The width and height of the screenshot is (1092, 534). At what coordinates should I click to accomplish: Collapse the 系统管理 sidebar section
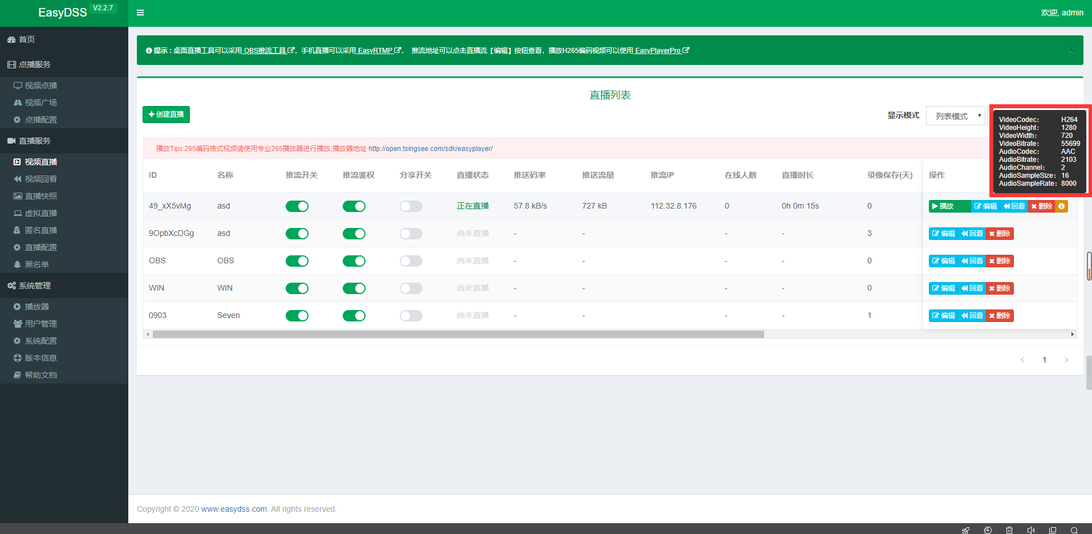tap(64, 286)
